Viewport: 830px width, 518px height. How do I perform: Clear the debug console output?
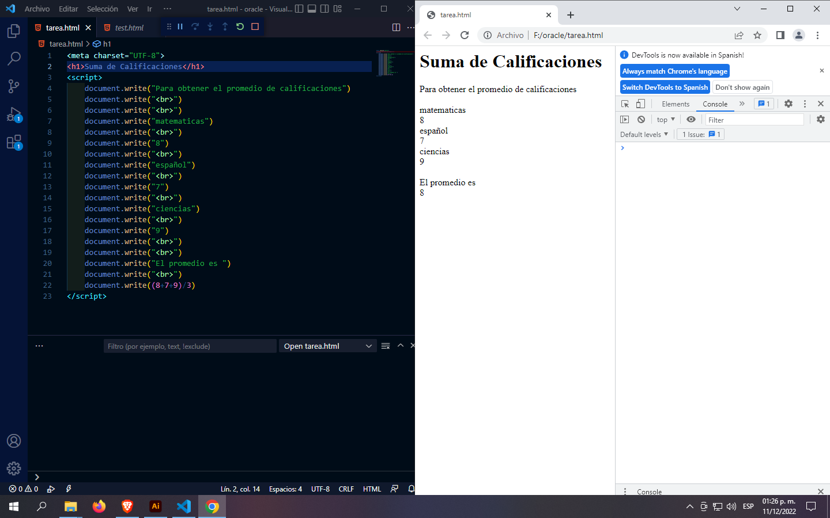click(x=386, y=346)
